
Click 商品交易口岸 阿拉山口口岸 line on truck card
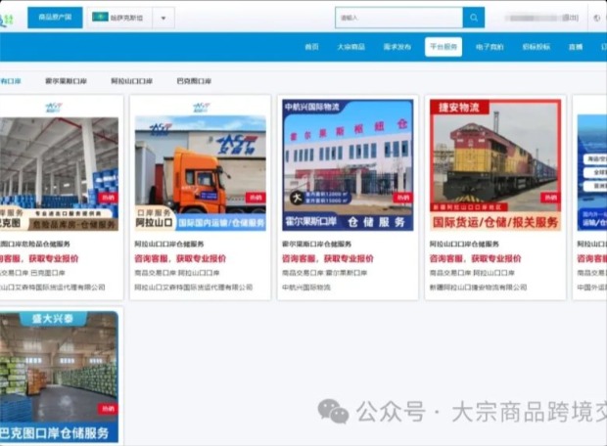(177, 273)
